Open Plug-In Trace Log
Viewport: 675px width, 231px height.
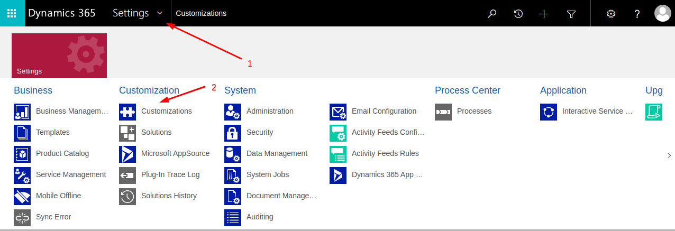tap(170, 174)
